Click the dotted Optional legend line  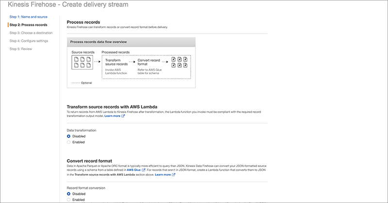tap(75, 83)
